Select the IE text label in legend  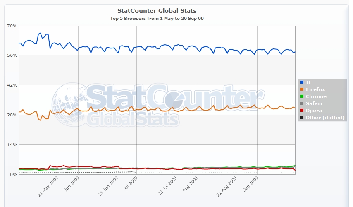pos(308,82)
